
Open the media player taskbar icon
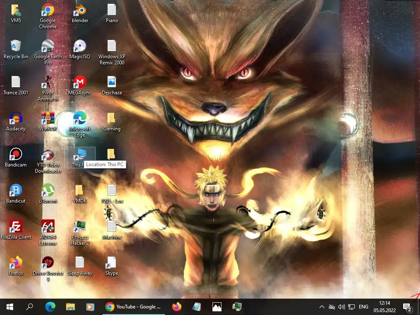90,307
